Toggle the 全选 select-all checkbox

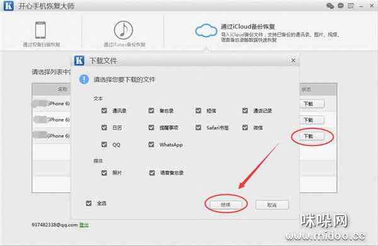(x=89, y=203)
